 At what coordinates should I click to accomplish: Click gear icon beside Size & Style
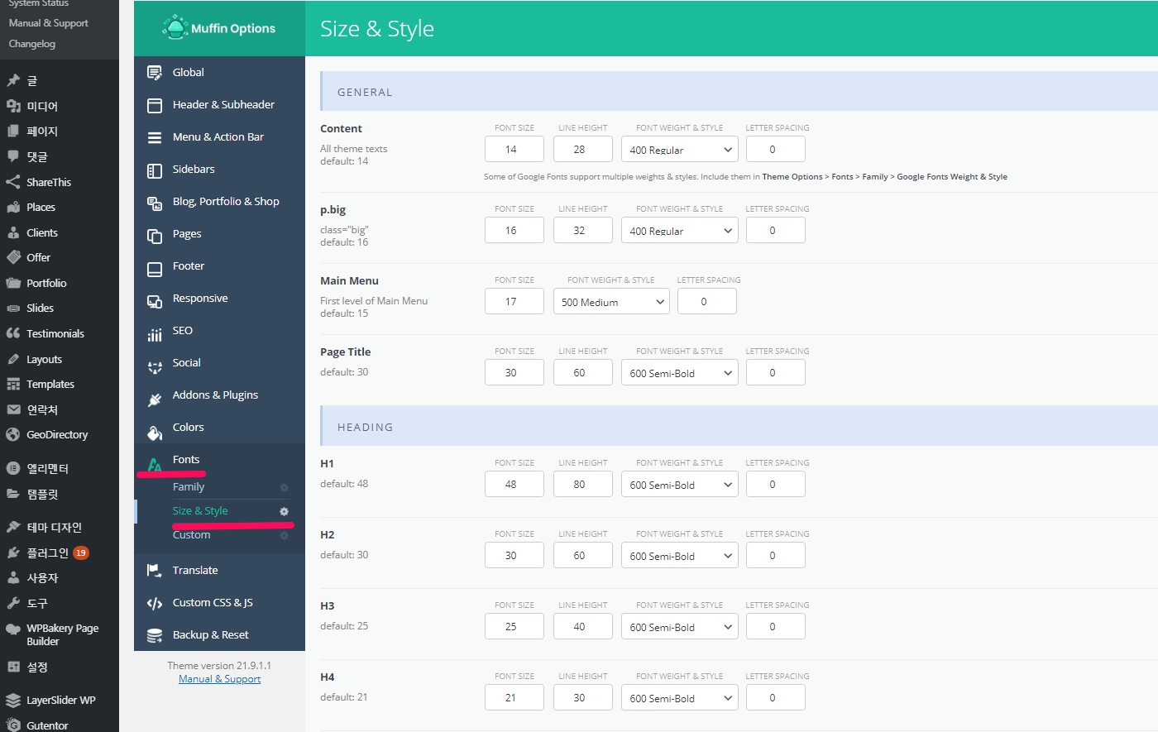(284, 511)
